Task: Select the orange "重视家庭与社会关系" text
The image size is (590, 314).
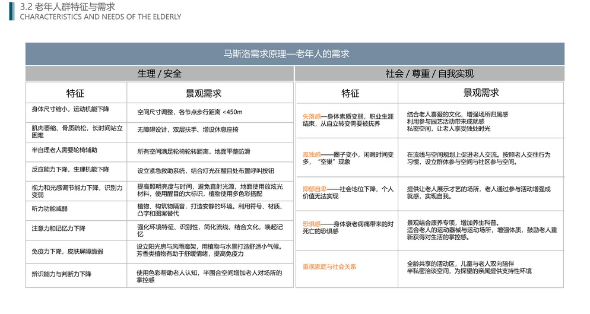Action: [x=329, y=267]
